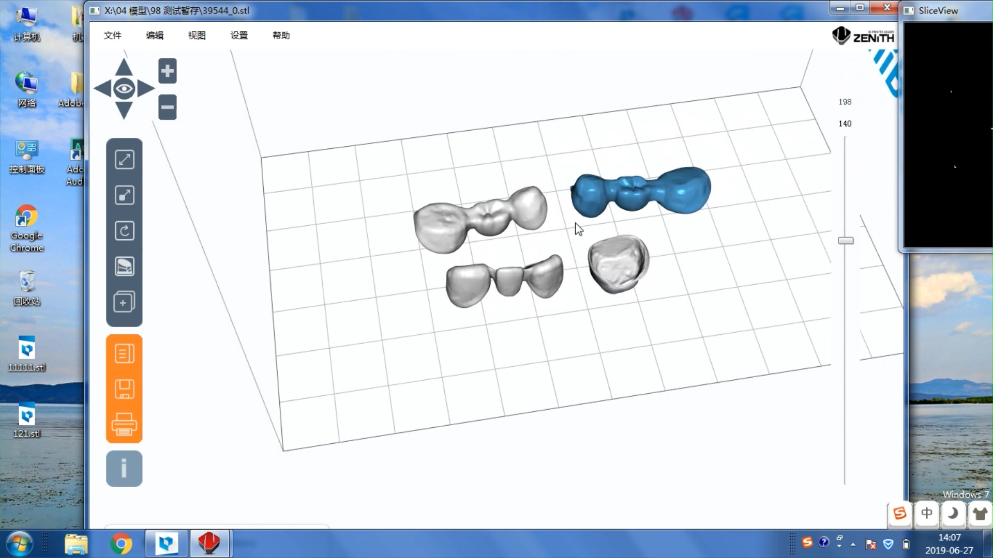The width and height of the screenshot is (993, 558).
Task: Click the eye icon to reset view
Action: [x=123, y=89]
